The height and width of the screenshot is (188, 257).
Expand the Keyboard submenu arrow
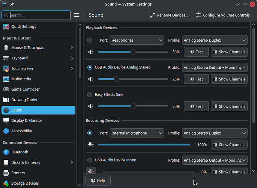pos(71,58)
